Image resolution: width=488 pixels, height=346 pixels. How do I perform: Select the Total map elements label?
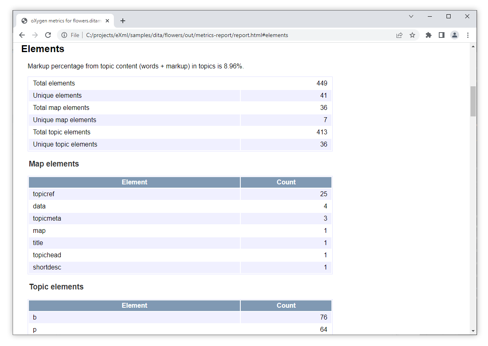tap(61, 108)
